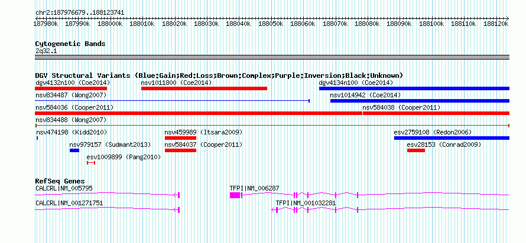Click the esv2759108 (Redon2006) label

[x=433, y=132]
